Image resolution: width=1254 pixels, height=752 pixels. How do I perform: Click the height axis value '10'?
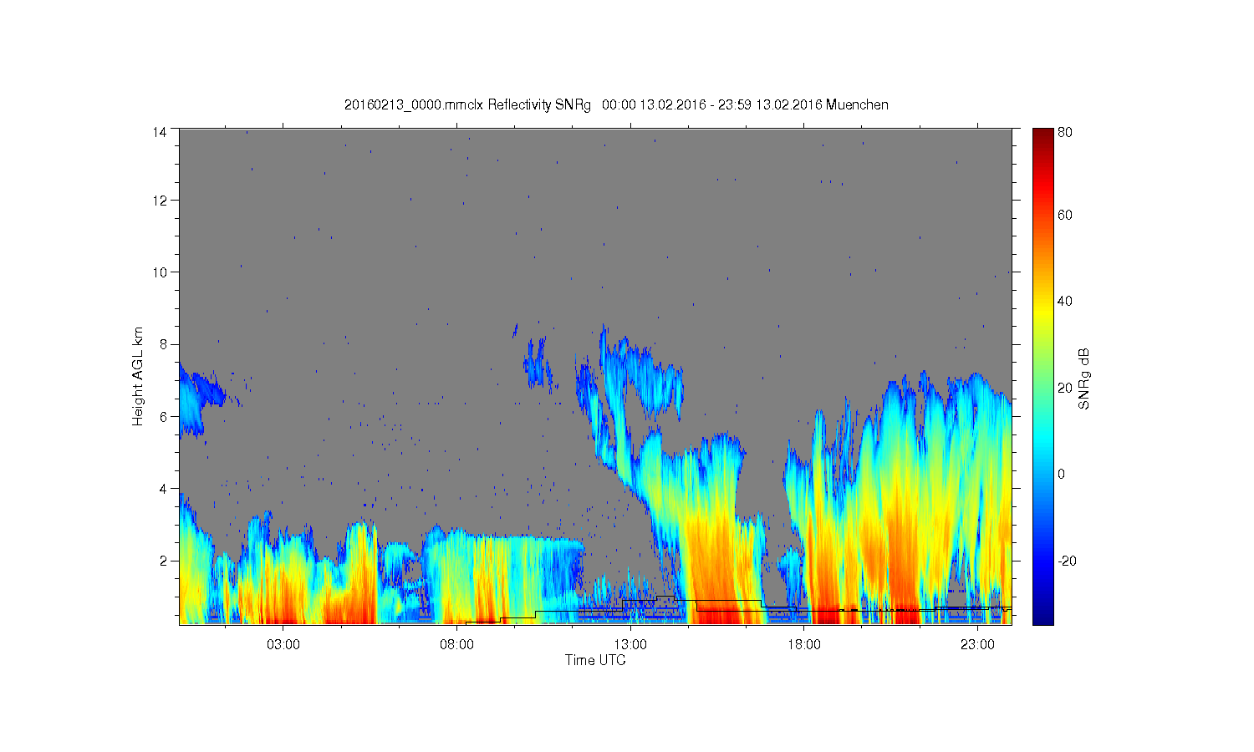coord(159,272)
